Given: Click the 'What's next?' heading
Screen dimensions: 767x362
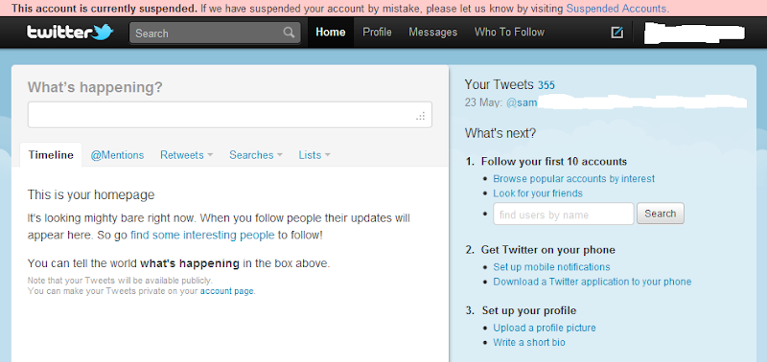Looking at the screenshot, I should [500, 133].
